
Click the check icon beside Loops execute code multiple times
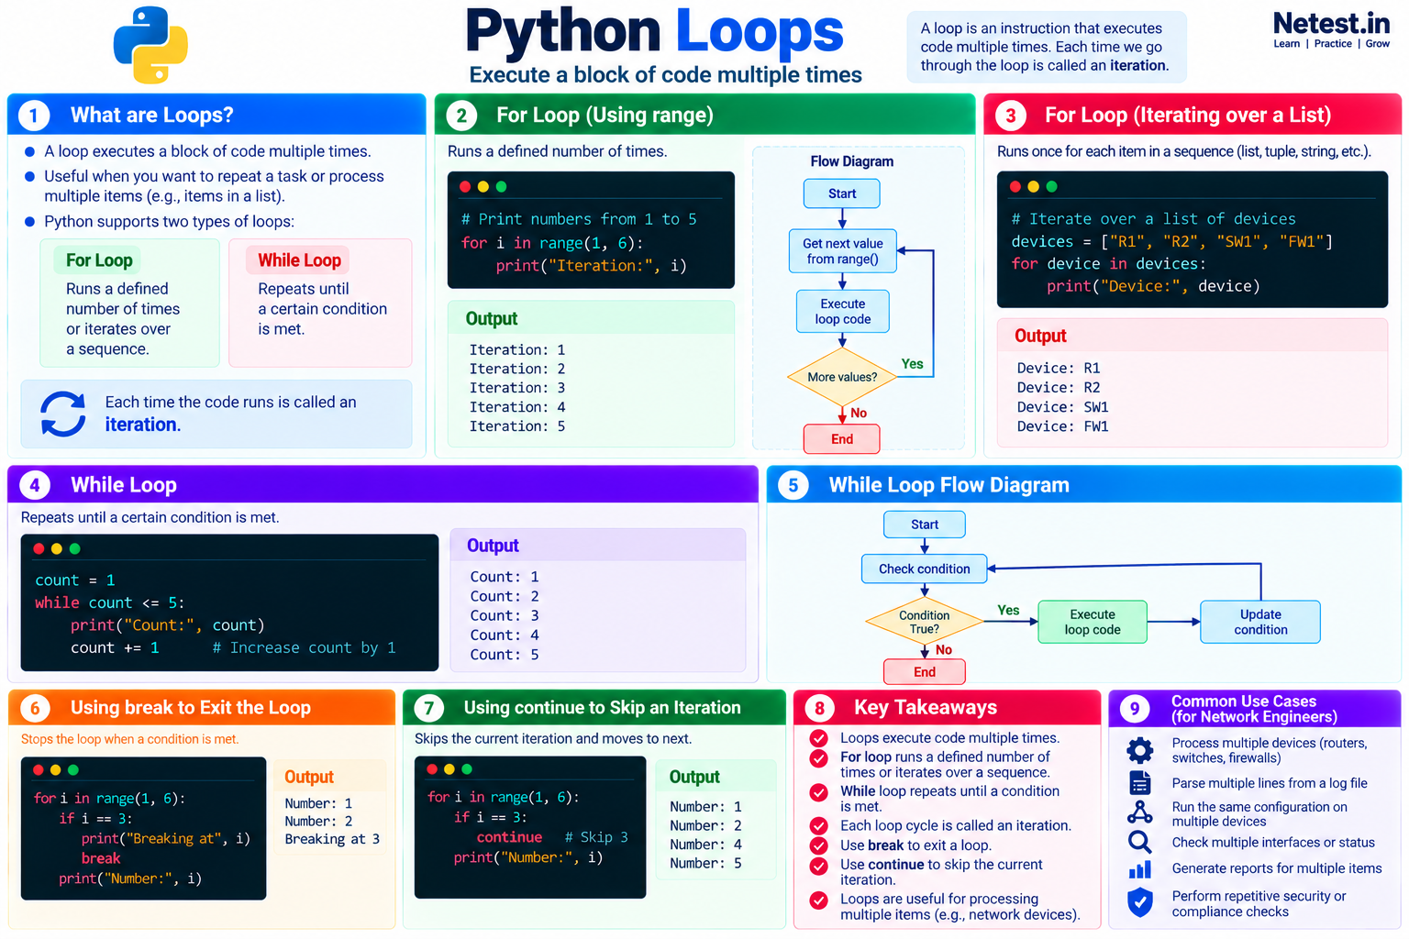pos(818,738)
